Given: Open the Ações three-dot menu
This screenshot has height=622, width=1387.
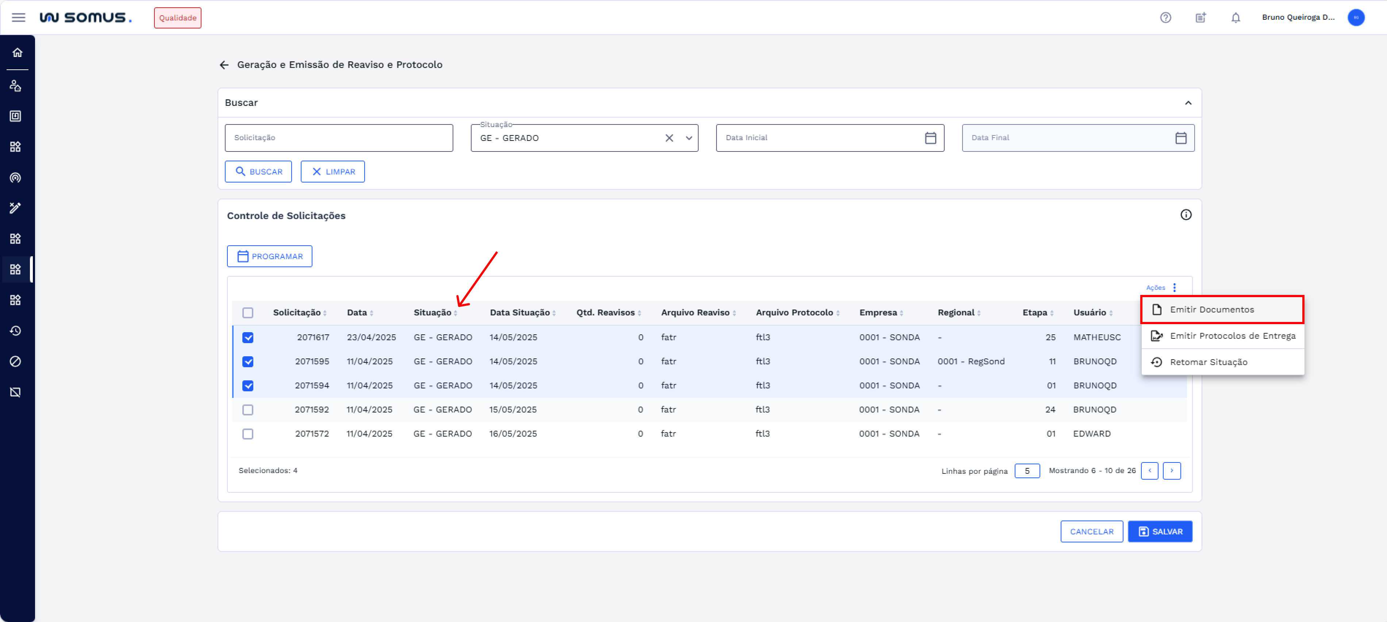Looking at the screenshot, I should (x=1174, y=288).
